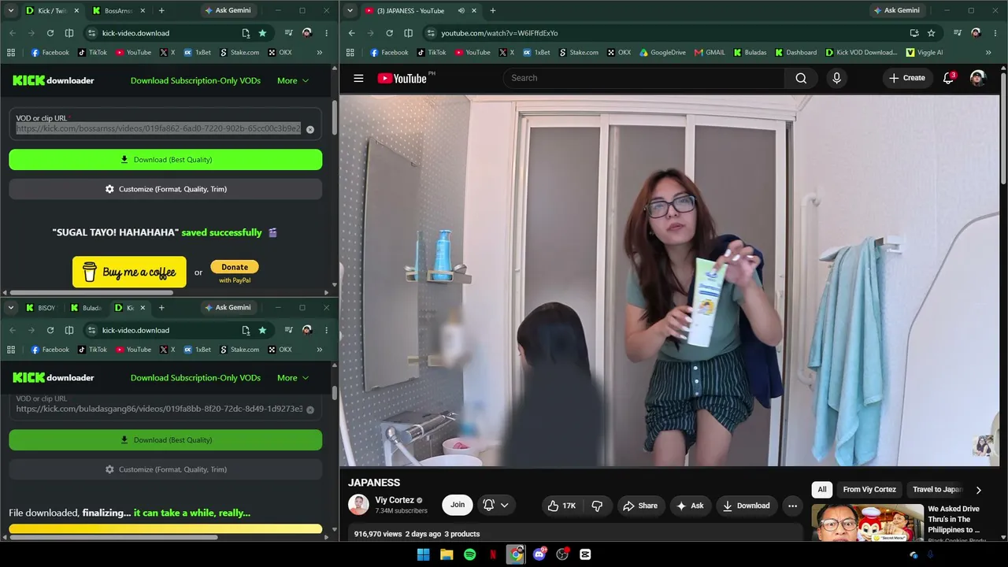Click Customize (Format, Quality, Trim) in top window

click(165, 189)
